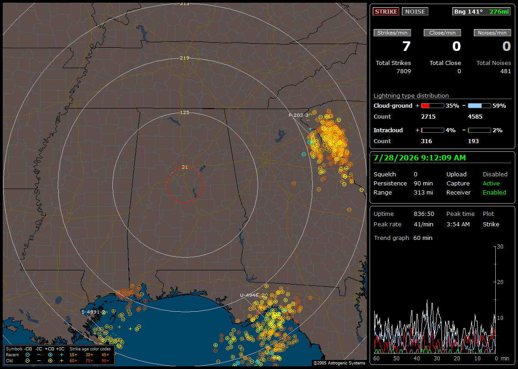Image resolution: width=518 pixels, height=369 pixels.
Task: Click the intracloud count 316
Action: tap(426, 141)
